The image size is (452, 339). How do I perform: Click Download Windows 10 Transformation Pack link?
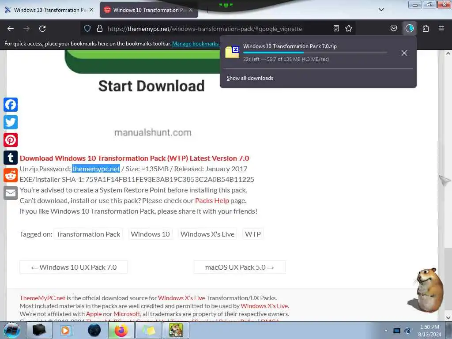(x=134, y=158)
